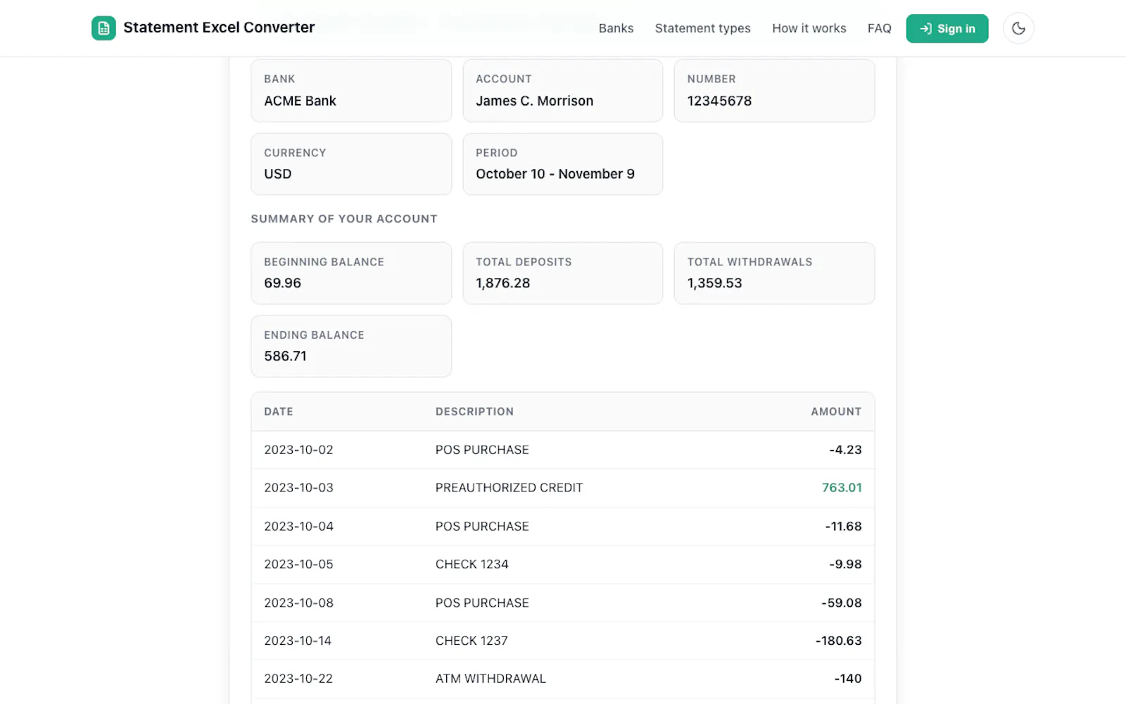Toggle dark mode with the moon icon
The width and height of the screenshot is (1126, 704).
[x=1018, y=28]
